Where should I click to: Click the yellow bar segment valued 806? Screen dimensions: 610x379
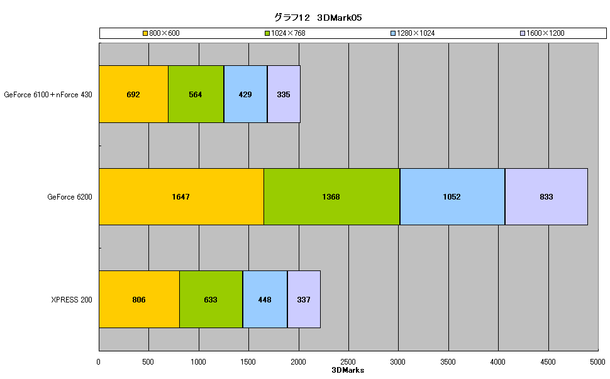click(139, 299)
